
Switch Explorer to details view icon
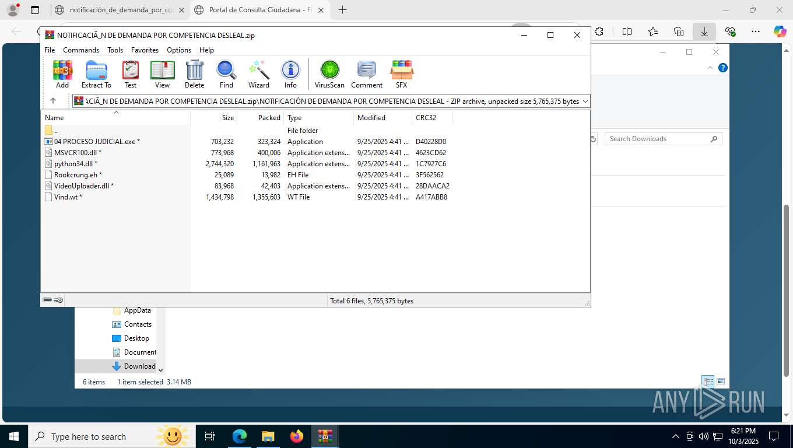click(x=708, y=381)
